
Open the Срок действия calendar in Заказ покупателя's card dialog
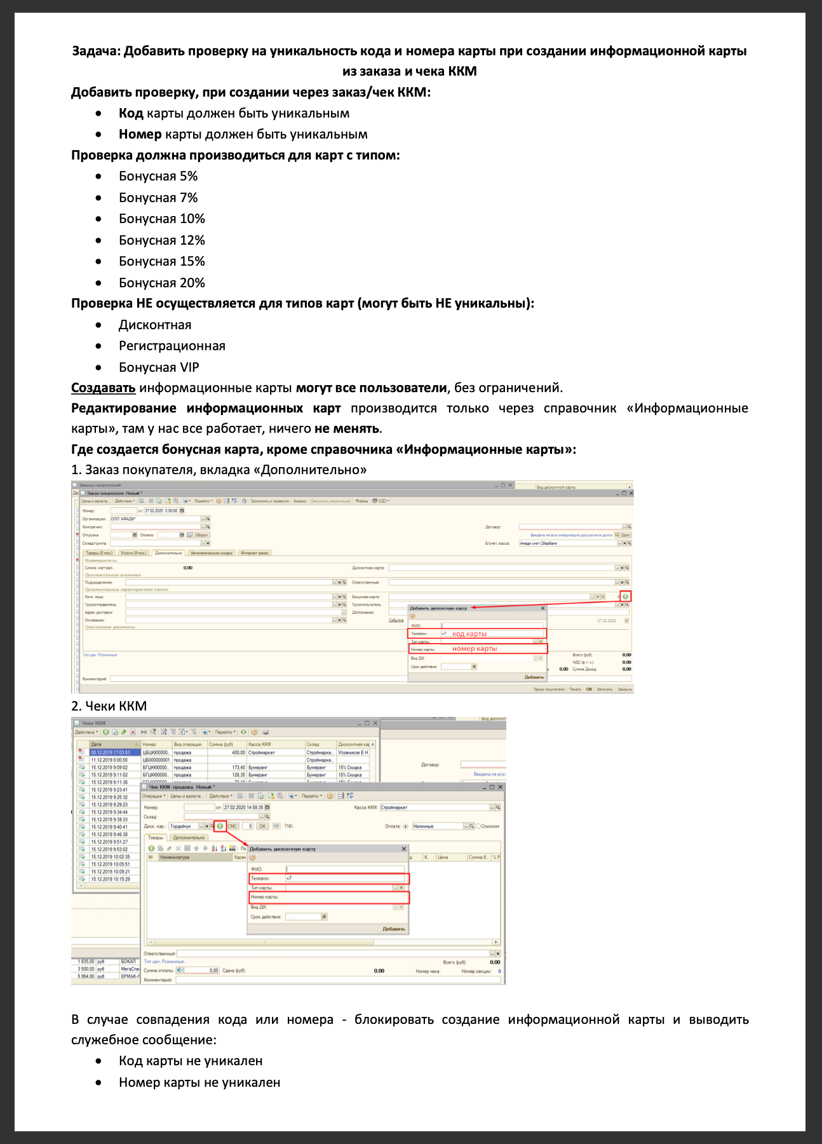pos(475,667)
